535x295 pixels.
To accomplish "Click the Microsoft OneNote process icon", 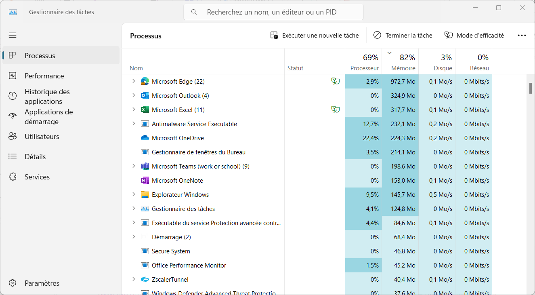I will [x=145, y=180].
